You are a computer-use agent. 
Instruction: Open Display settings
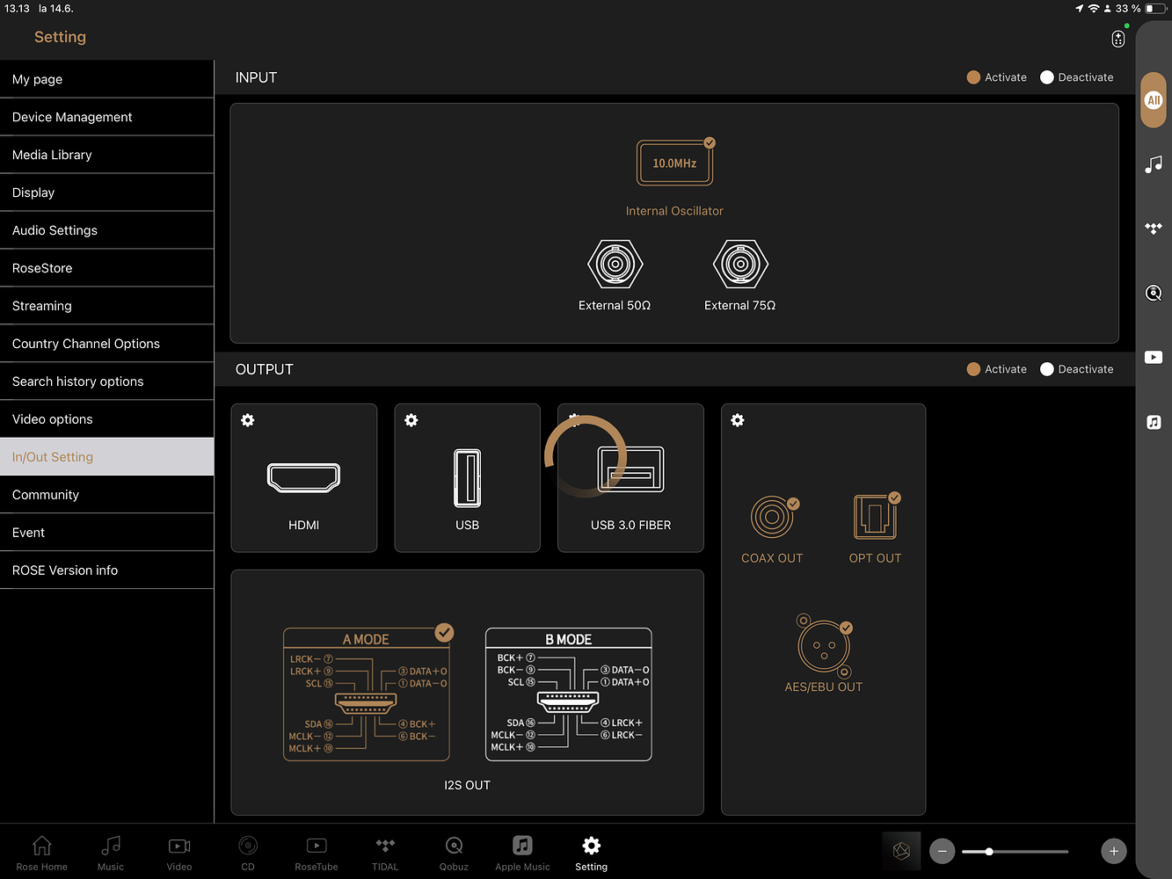point(106,193)
